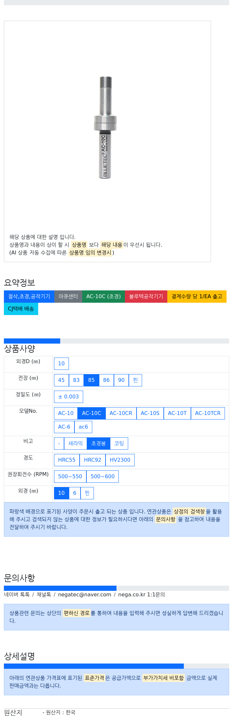This screenshot has height=719, width=233.
Task: Pick model AC-10CR
Action: coord(121,413)
